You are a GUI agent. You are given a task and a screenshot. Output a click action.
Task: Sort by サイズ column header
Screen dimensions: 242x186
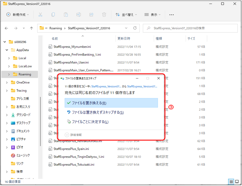click(x=191, y=38)
